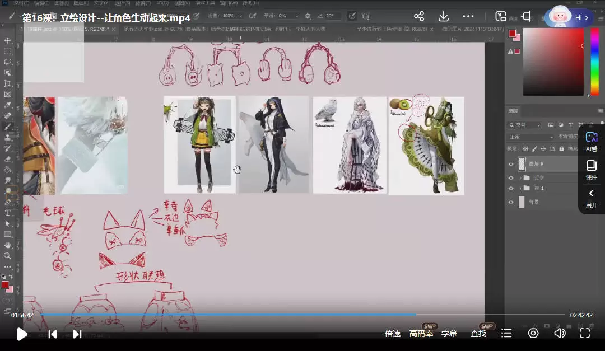Select the Clone Stamp tool
The image size is (605, 351).
(7, 137)
